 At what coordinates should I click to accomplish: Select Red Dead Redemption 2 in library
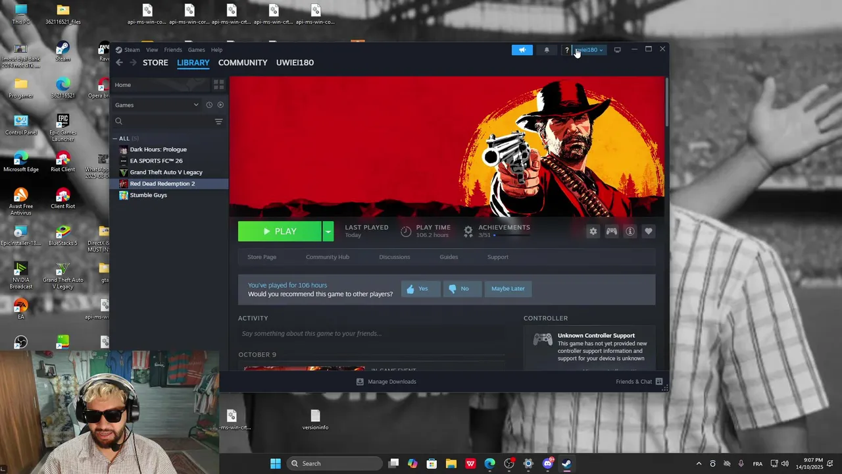coord(170,184)
